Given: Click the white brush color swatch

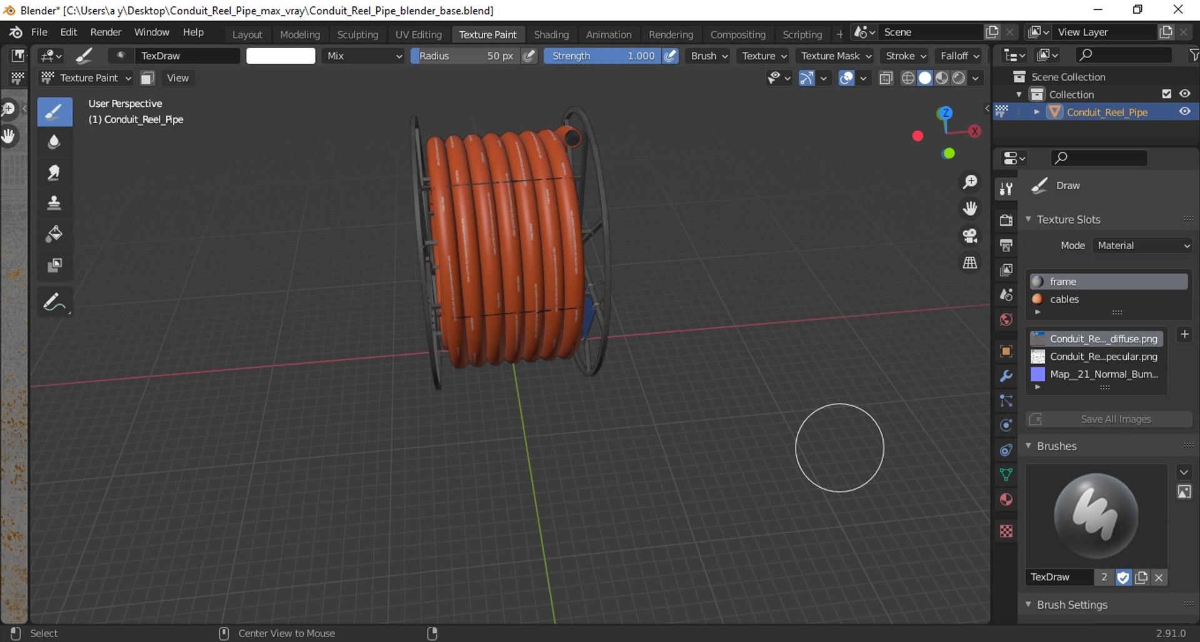Looking at the screenshot, I should tap(281, 56).
